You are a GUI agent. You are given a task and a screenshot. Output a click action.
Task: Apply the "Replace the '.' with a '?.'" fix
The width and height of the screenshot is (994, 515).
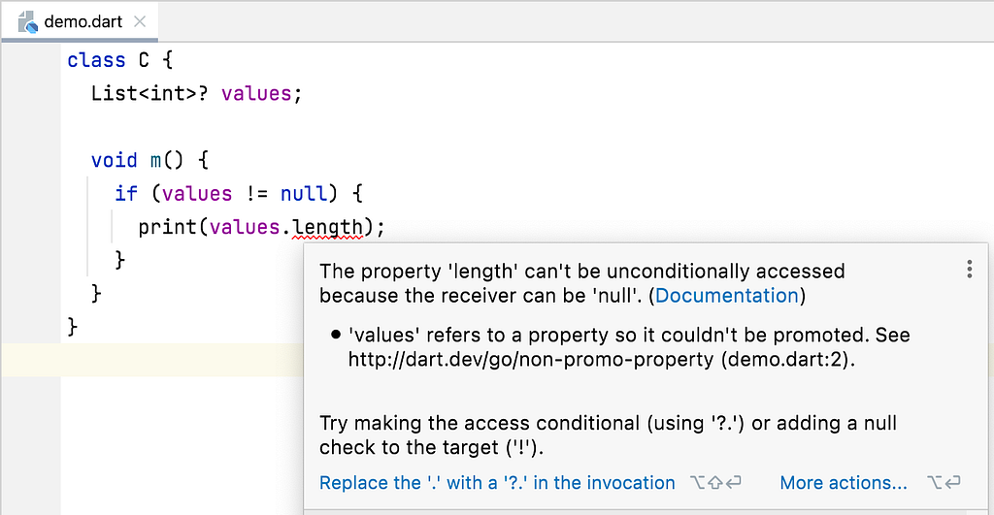[x=497, y=483]
